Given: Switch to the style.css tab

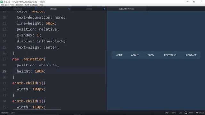Looking at the screenshot, I should point(53,9).
